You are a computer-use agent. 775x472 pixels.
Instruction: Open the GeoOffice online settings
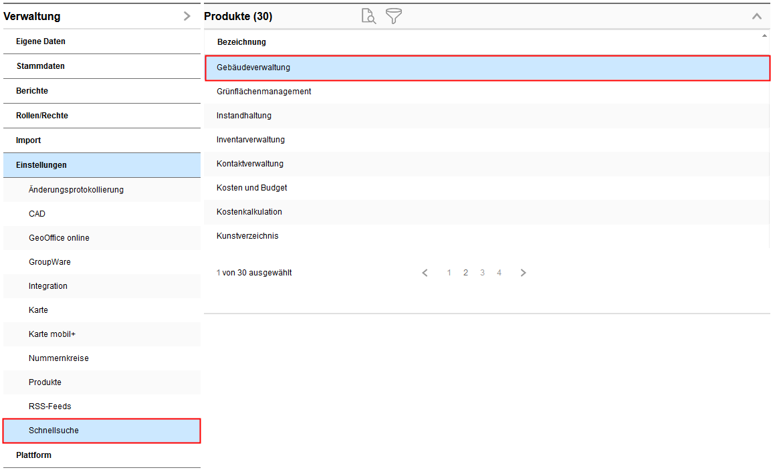[x=58, y=237]
